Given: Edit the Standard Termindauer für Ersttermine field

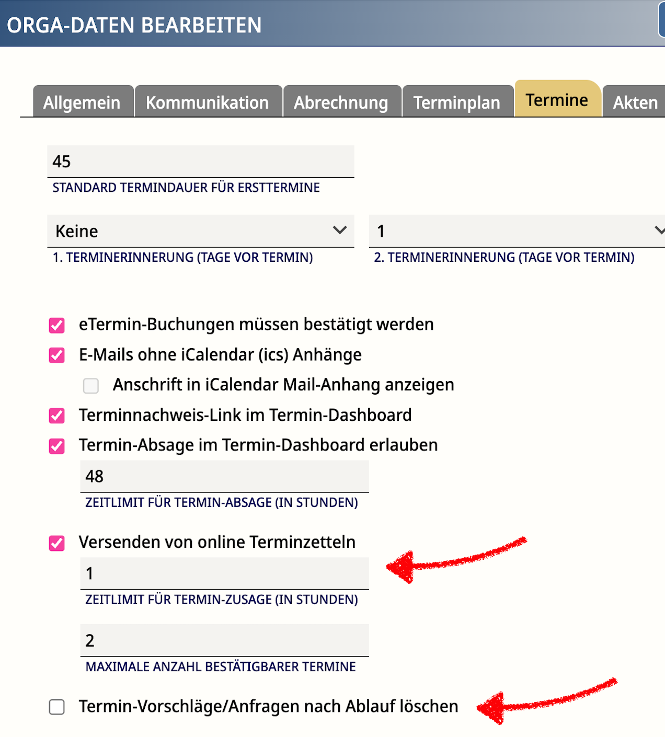Looking at the screenshot, I should point(200,162).
